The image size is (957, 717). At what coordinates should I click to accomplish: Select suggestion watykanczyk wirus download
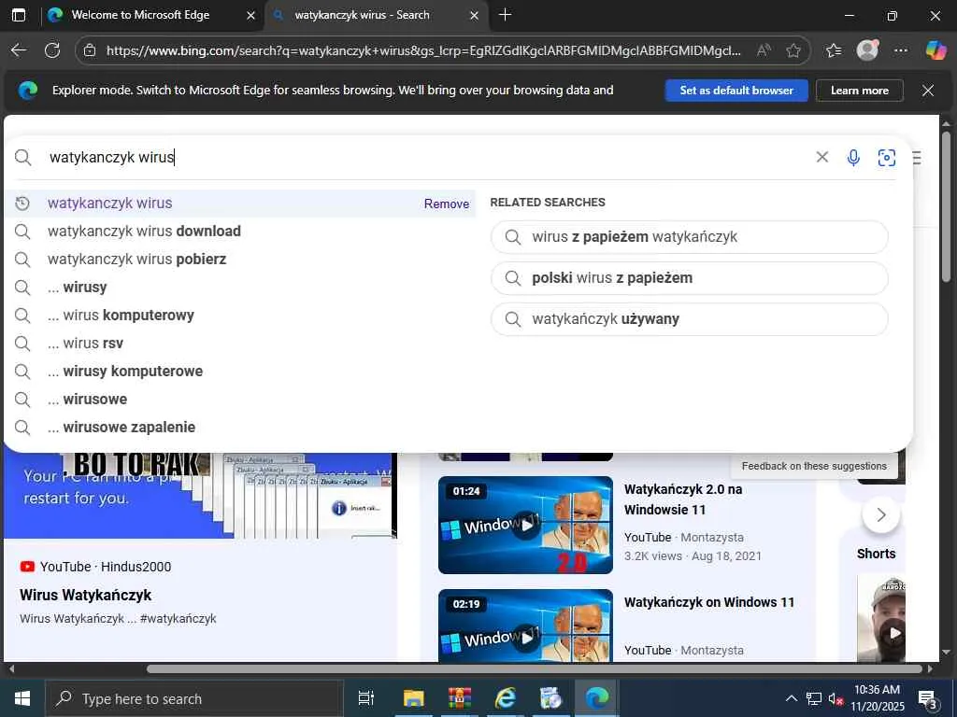tap(239, 232)
